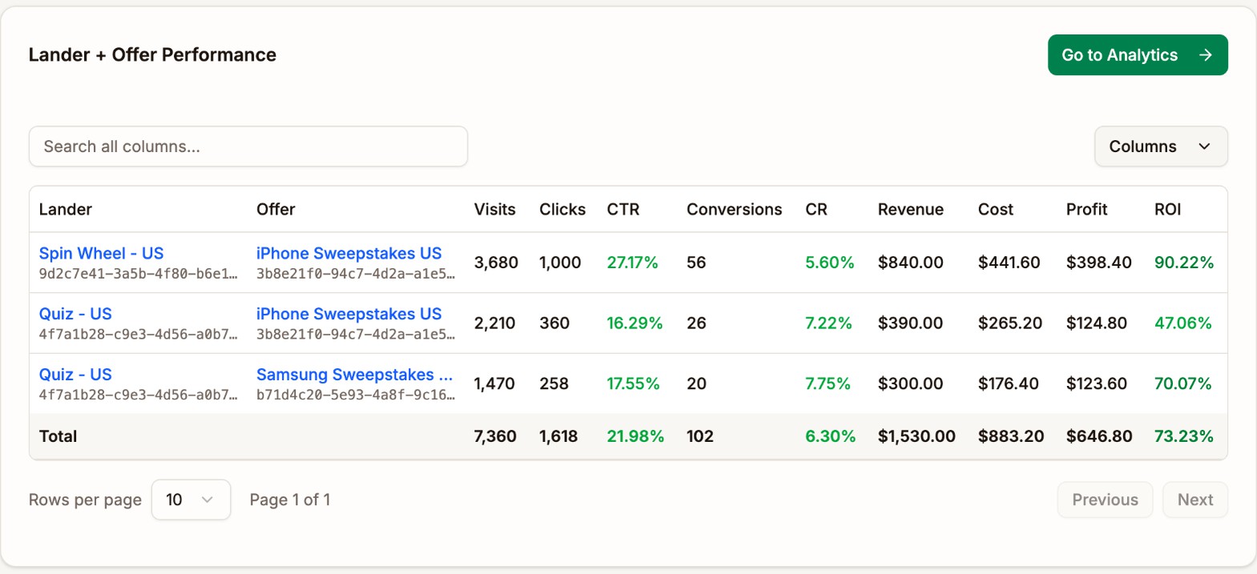Select ROI value 90.22%
1257x574 pixels.
[x=1184, y=263]
